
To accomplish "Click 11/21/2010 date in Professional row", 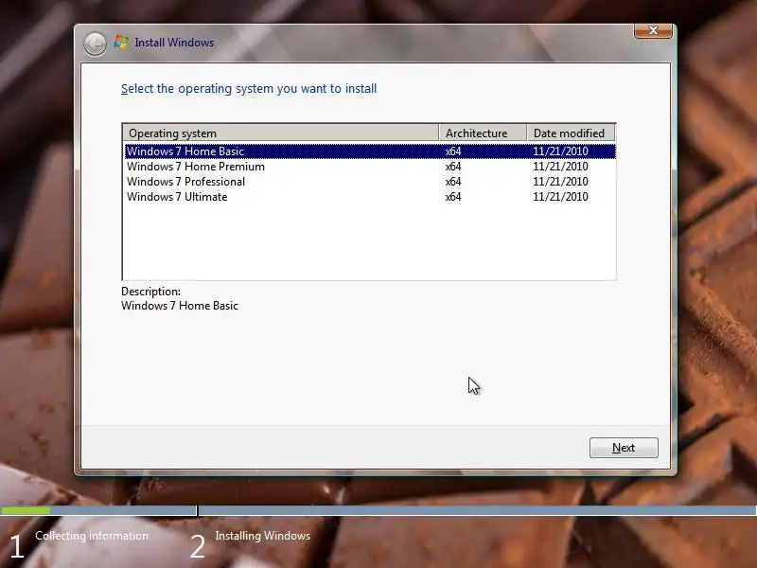I will (560, 182).
